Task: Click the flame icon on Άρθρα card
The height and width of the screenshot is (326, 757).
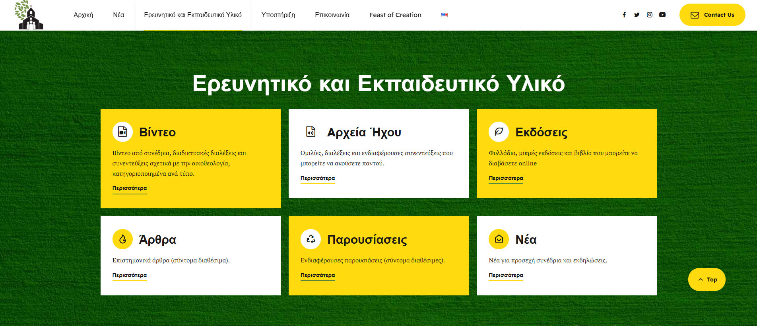Action: pos(122,239)
